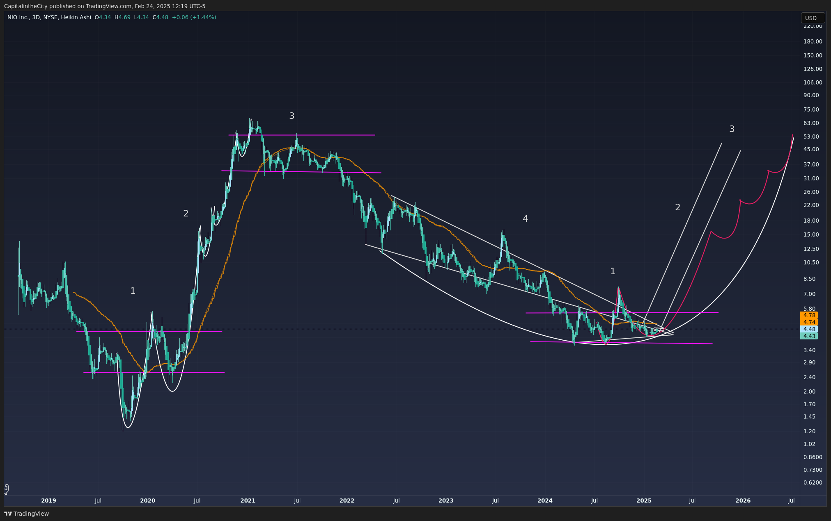Click 2.00 on the price scale
This screenshot has height=521, width=831.
[x=809, y=391]
